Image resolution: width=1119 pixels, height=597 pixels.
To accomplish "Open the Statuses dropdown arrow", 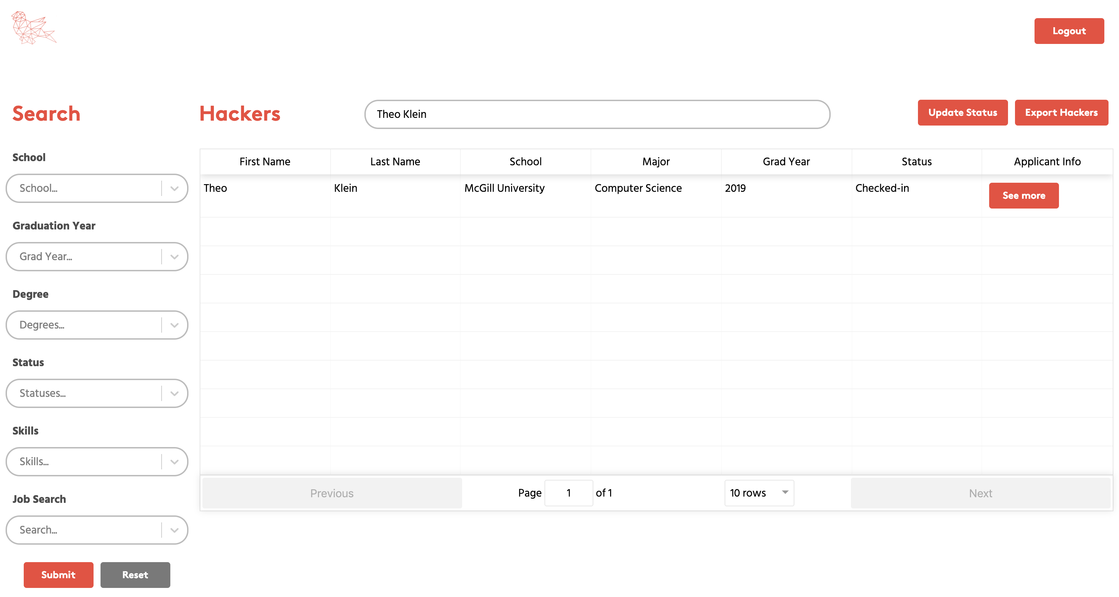I will pyautogui.click(x=174, y=393).
